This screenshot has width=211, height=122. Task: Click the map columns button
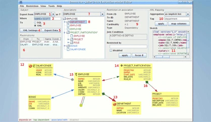(x=179, y=24)
